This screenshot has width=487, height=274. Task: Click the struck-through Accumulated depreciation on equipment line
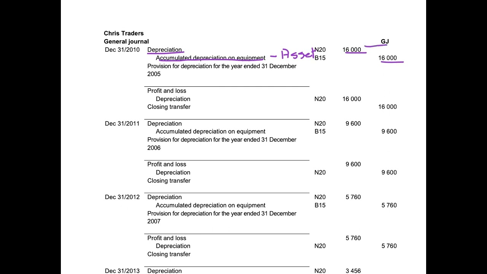point(210,58)
